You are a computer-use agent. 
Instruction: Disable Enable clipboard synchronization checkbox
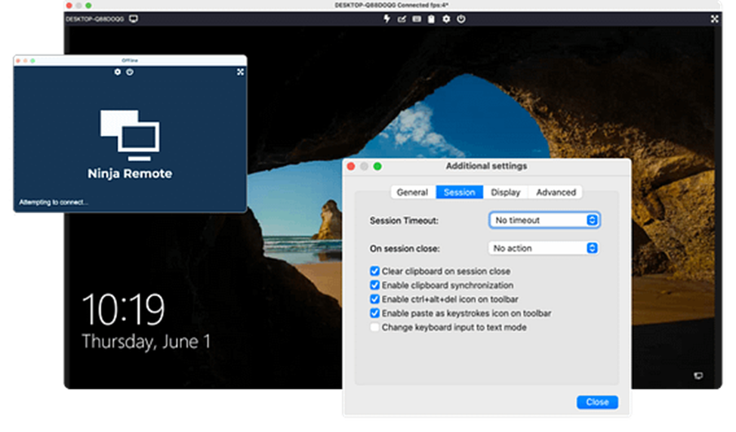(374, 285)
